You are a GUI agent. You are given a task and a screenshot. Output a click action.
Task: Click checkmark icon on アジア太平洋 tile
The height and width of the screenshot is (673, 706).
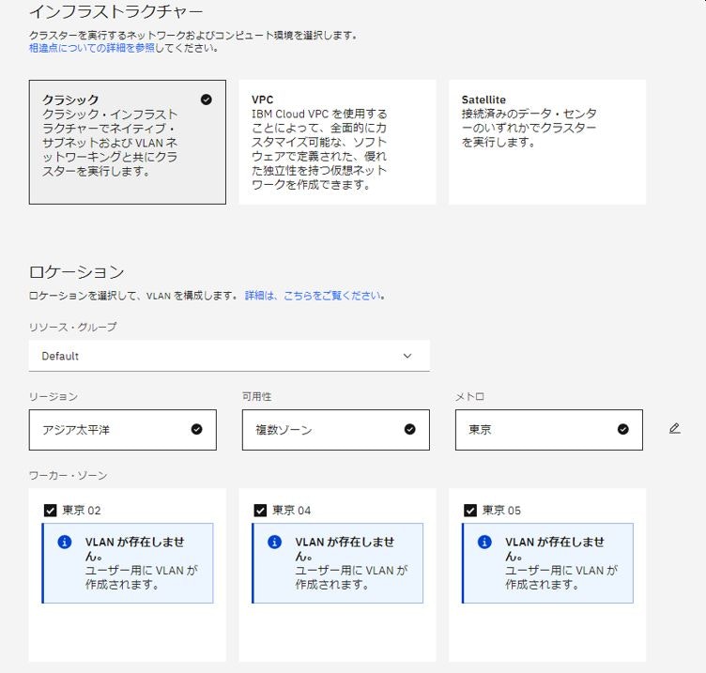(x=197, y=429)
